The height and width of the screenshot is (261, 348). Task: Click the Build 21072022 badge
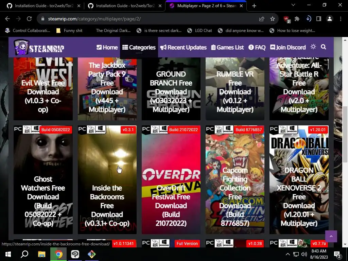tap(184, 129)
